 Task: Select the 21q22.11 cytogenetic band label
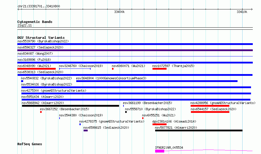click(x=25, y=25)
